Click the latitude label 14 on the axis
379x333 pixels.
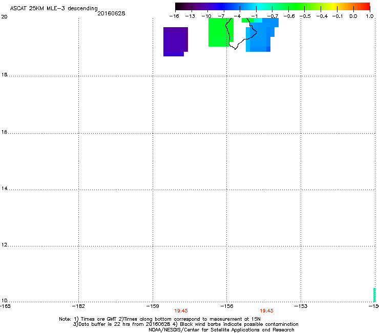click(4, 188)
